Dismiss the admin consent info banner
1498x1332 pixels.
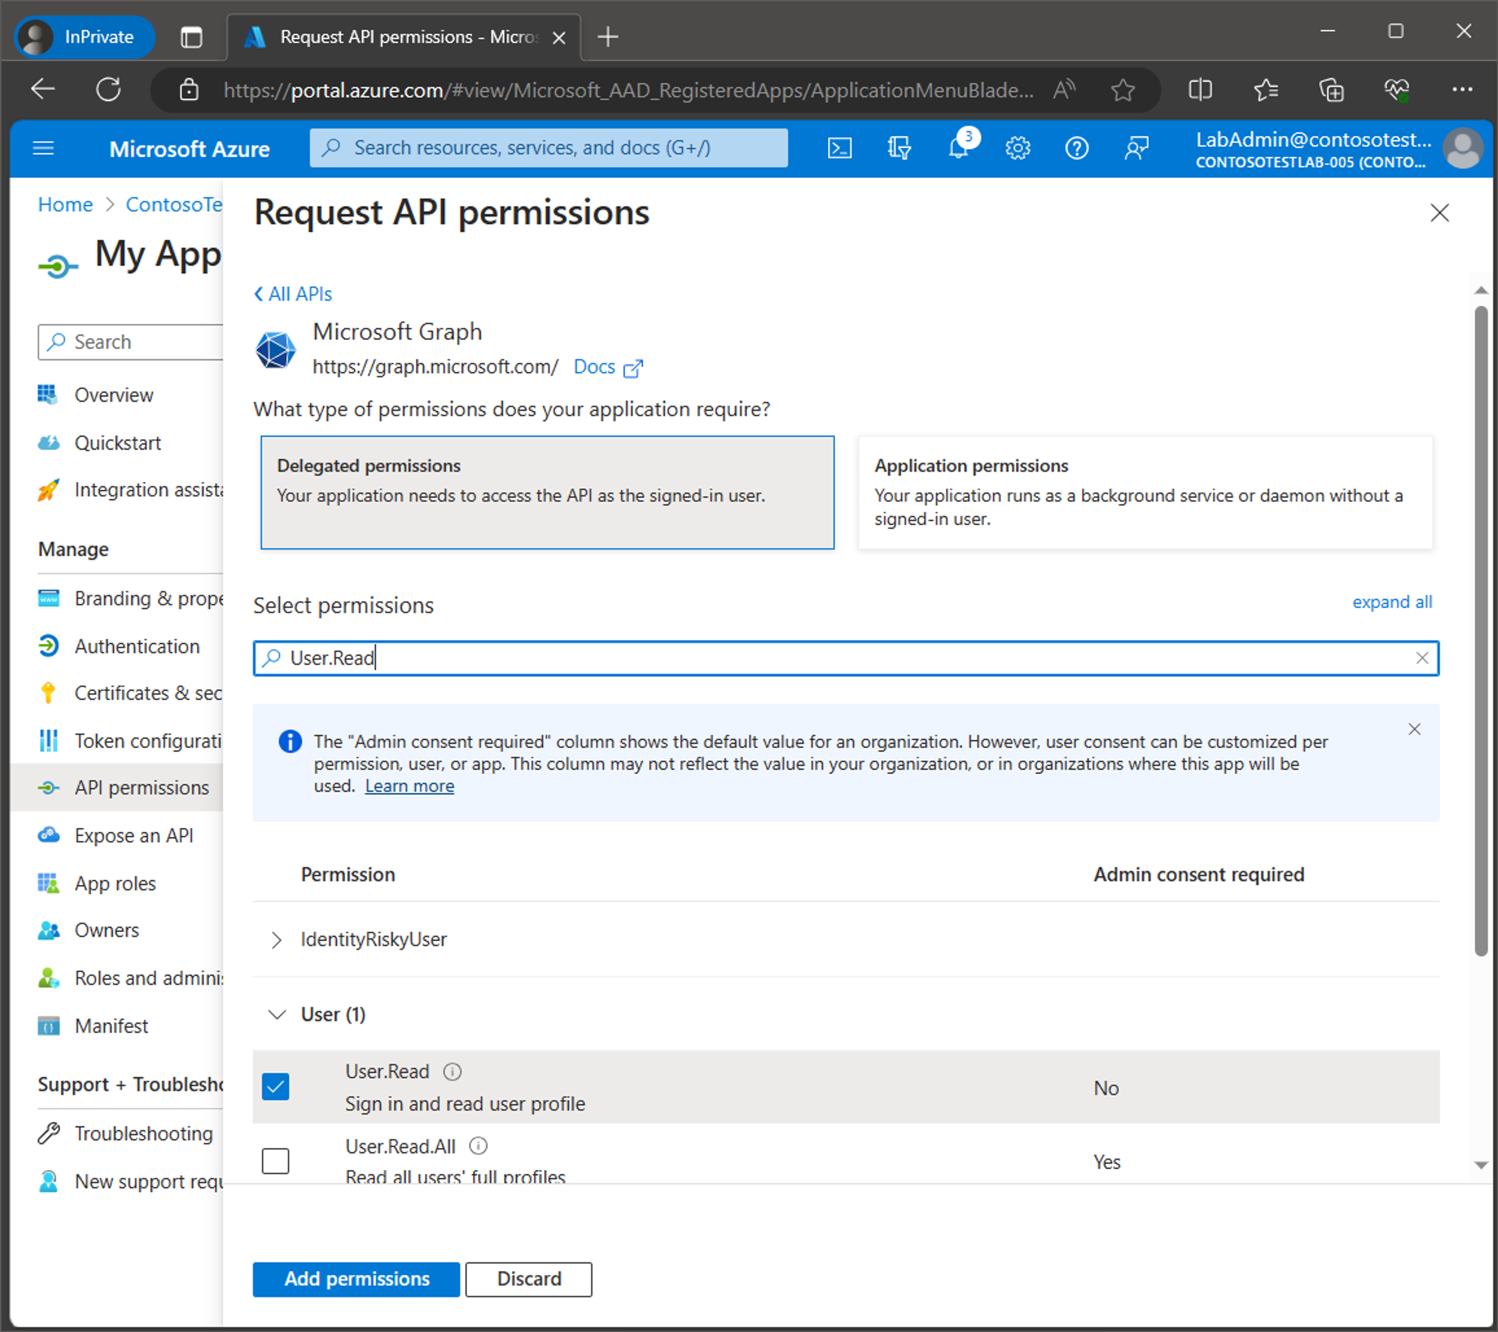(x=1415, y=729)
